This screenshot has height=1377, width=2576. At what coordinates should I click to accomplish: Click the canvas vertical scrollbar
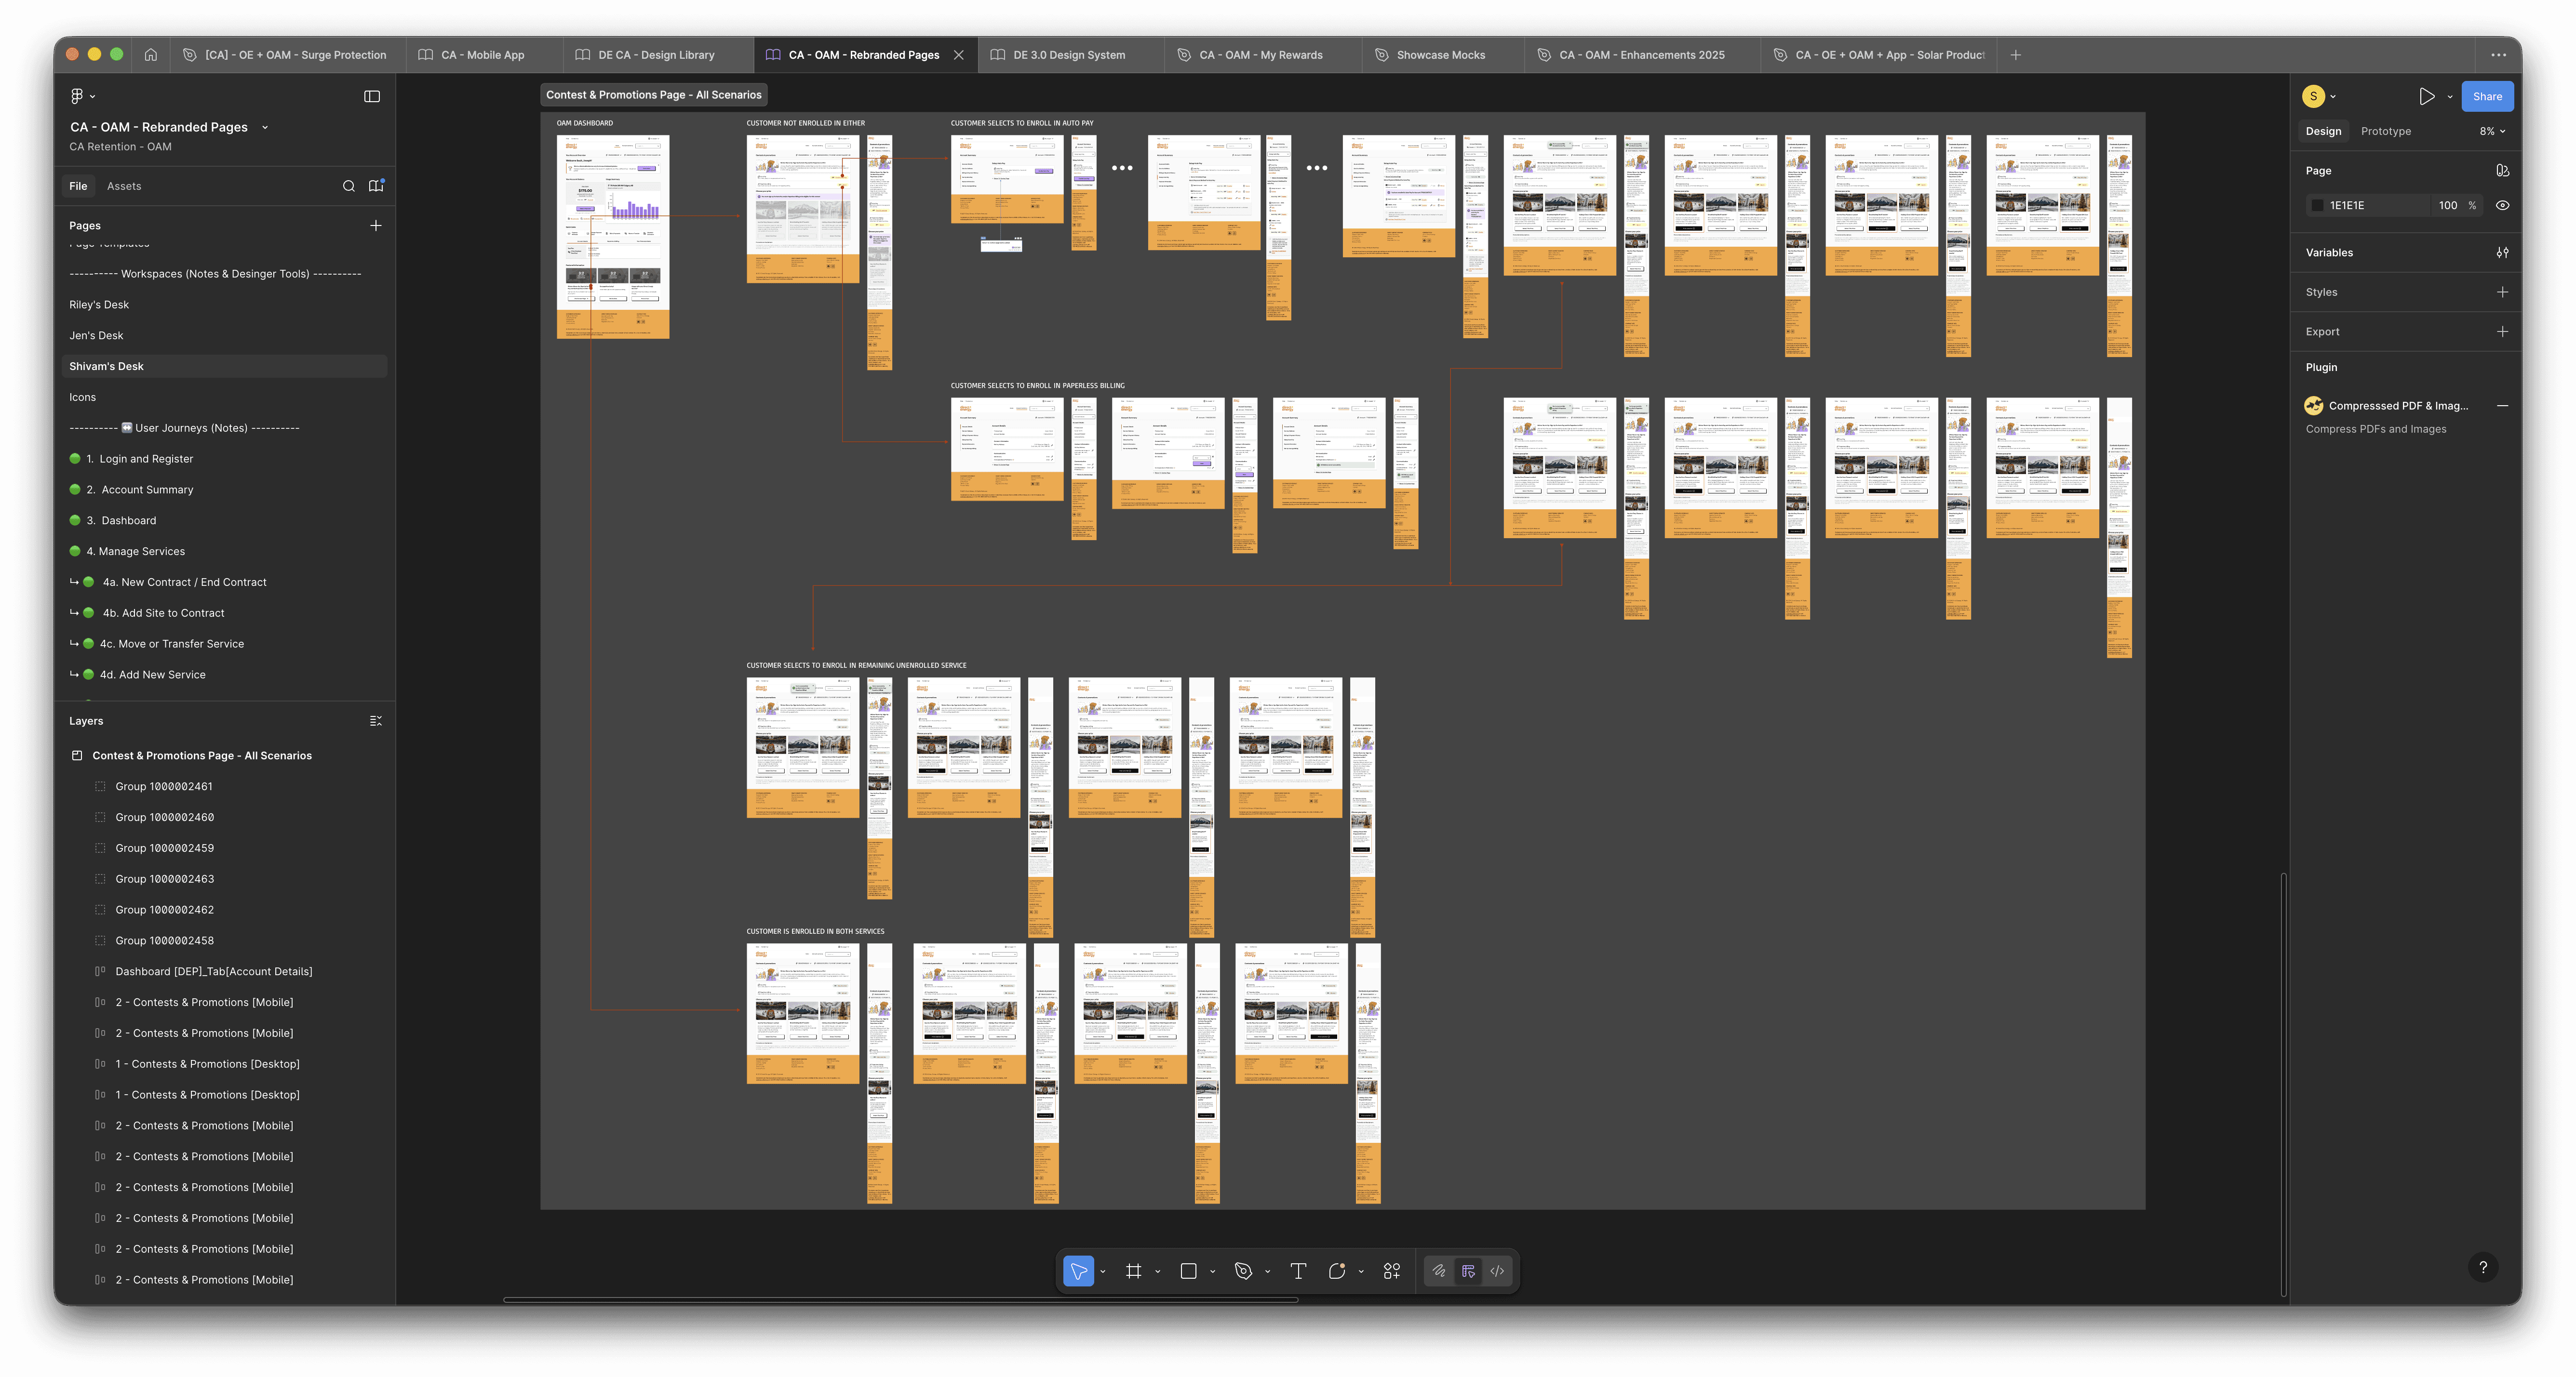tap(2283, 1085)
